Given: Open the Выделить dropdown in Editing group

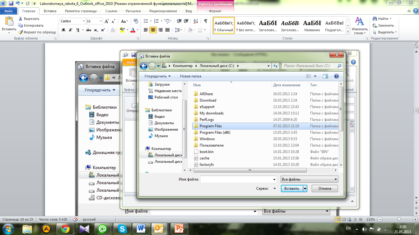Looking at the screenshot, I should (385, 32).
